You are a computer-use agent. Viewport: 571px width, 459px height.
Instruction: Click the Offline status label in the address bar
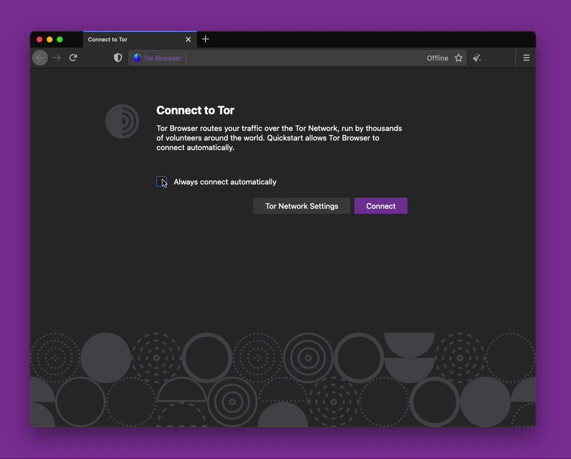[437, 58]
